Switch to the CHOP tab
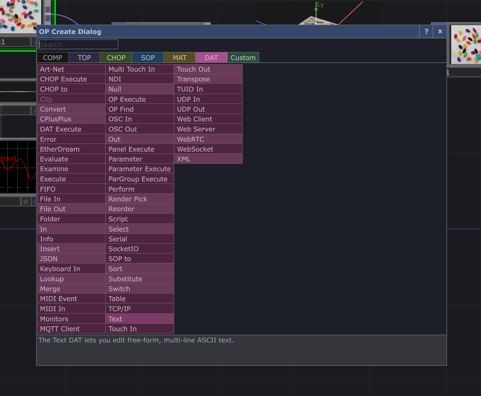This screenshot has height=396, width=481. (116, 58)
